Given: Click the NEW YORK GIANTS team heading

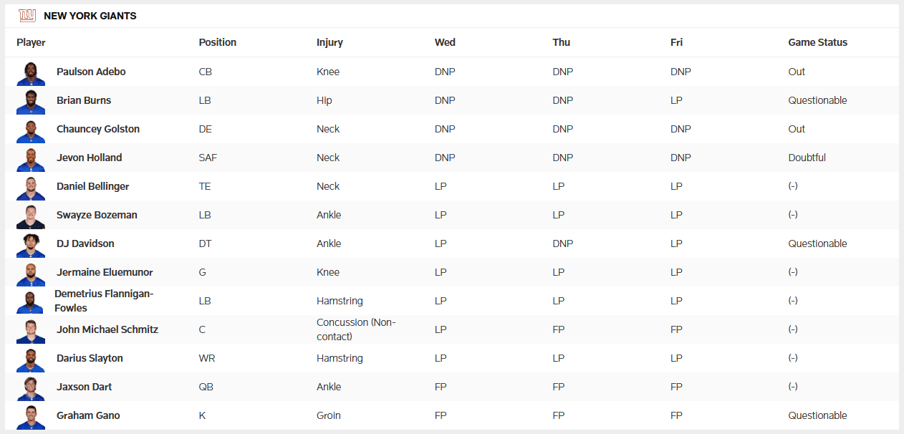Looking at the screenshot, I should point(90,16).
